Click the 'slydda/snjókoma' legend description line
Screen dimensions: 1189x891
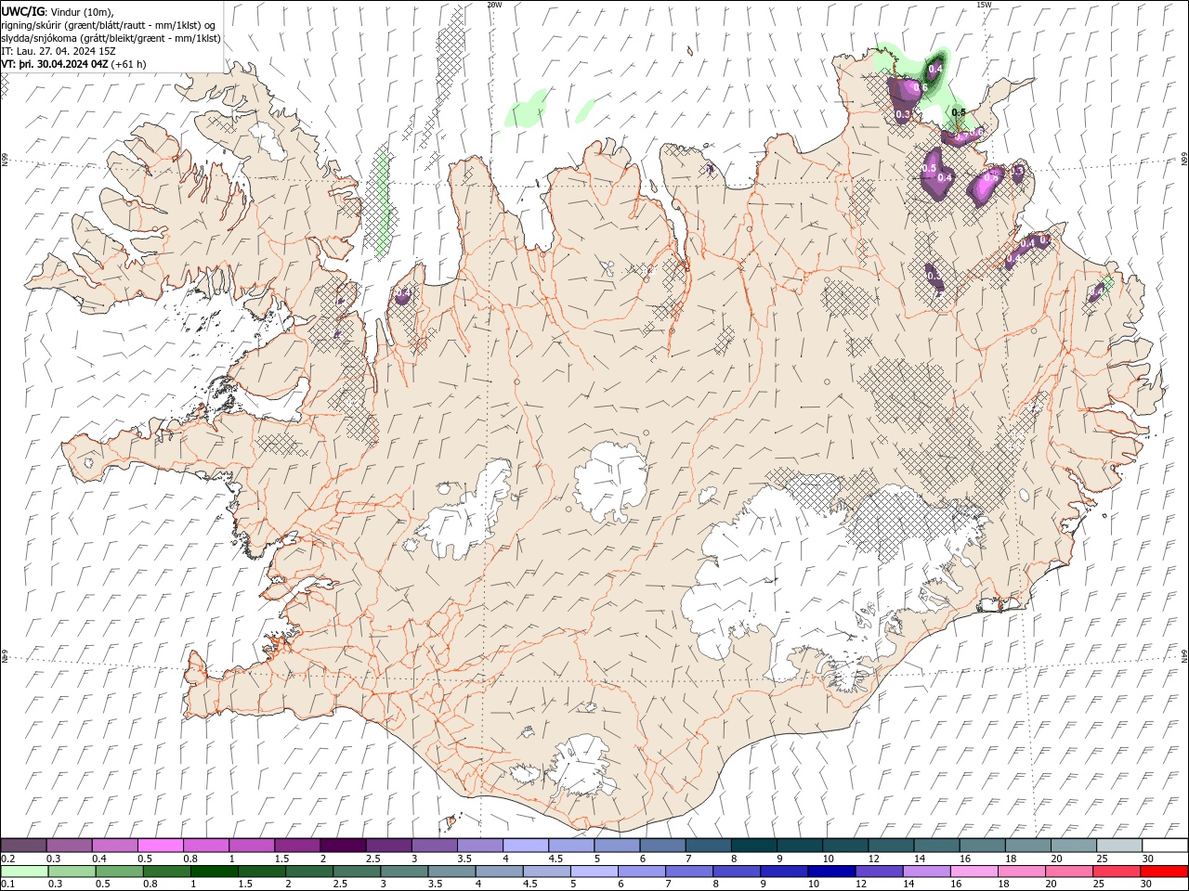click(x=111, y=38)
